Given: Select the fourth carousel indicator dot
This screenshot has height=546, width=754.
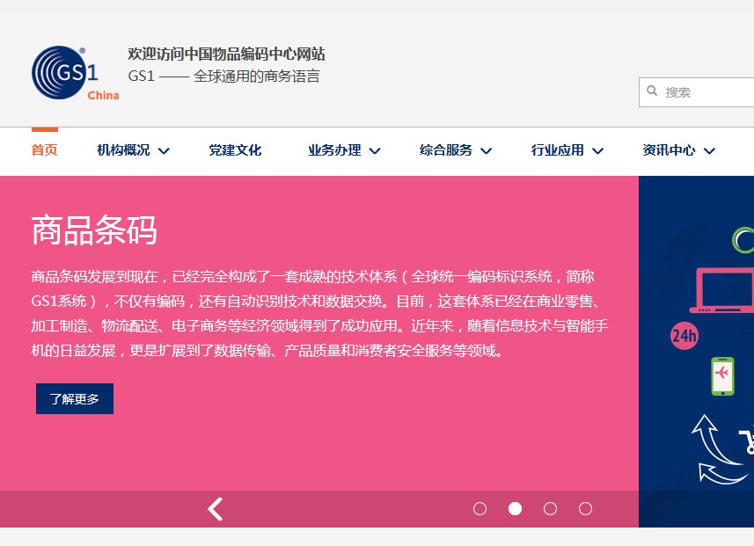Looking at the screenshot, I should 585,508.
